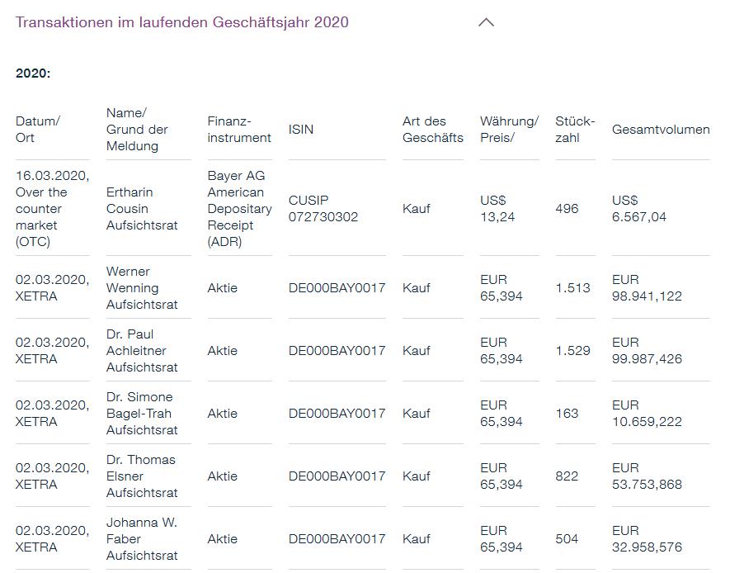Image resolution: width=730 pixels, height=573 pixels.
Task: Click Dr. Thomas Elsner's name cell
Action: click(142, 476)
